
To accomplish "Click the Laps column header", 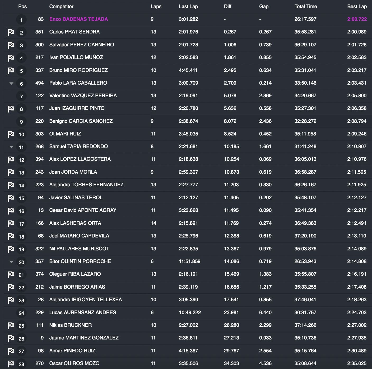I will [156, 7].
